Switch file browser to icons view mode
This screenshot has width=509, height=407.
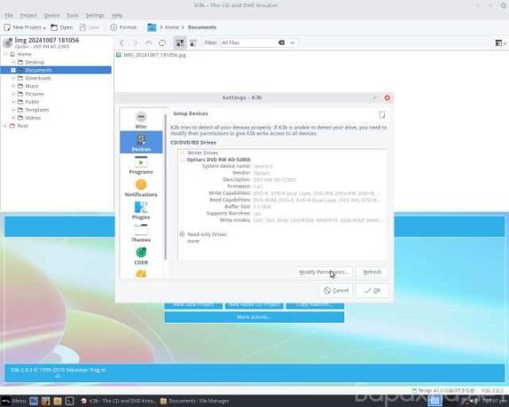[180, 42]
